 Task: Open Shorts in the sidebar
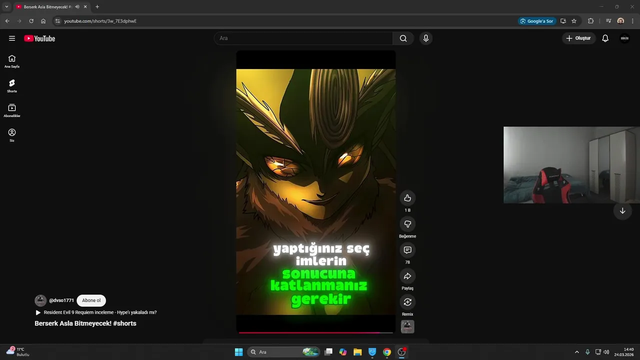12,86
